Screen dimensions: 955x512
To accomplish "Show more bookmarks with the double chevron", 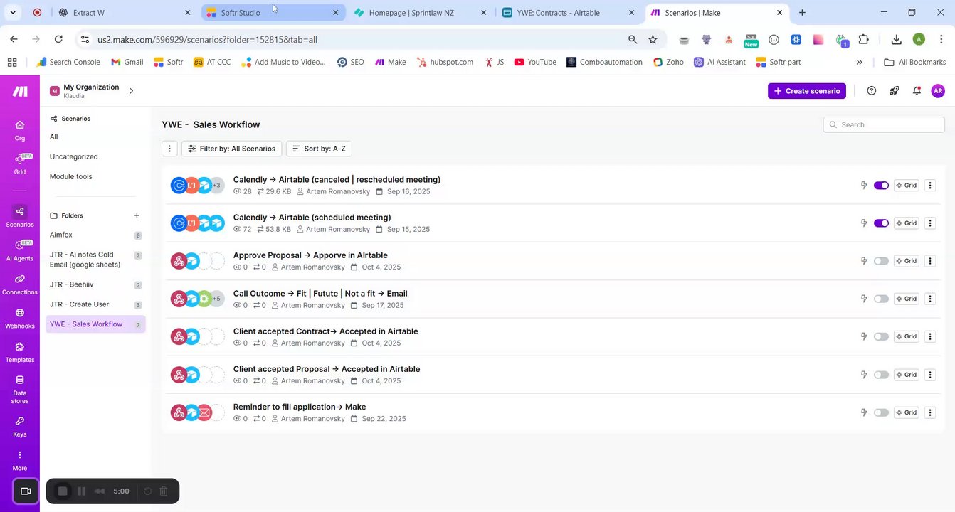I will (859, 63).
